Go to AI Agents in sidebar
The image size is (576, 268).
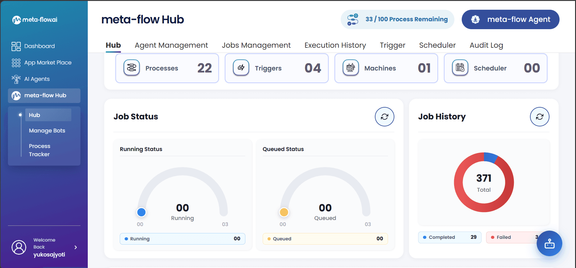(30, 79)
